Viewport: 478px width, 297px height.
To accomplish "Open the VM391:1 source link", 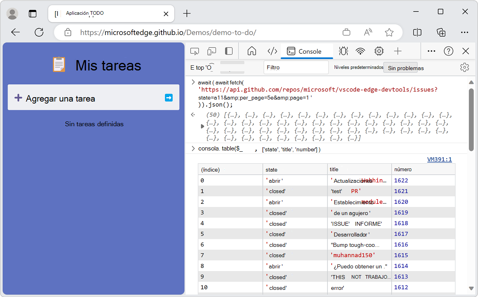I will pos(439,159).
